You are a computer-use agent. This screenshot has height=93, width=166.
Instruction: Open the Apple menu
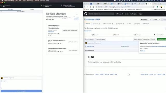coord(2,1)
